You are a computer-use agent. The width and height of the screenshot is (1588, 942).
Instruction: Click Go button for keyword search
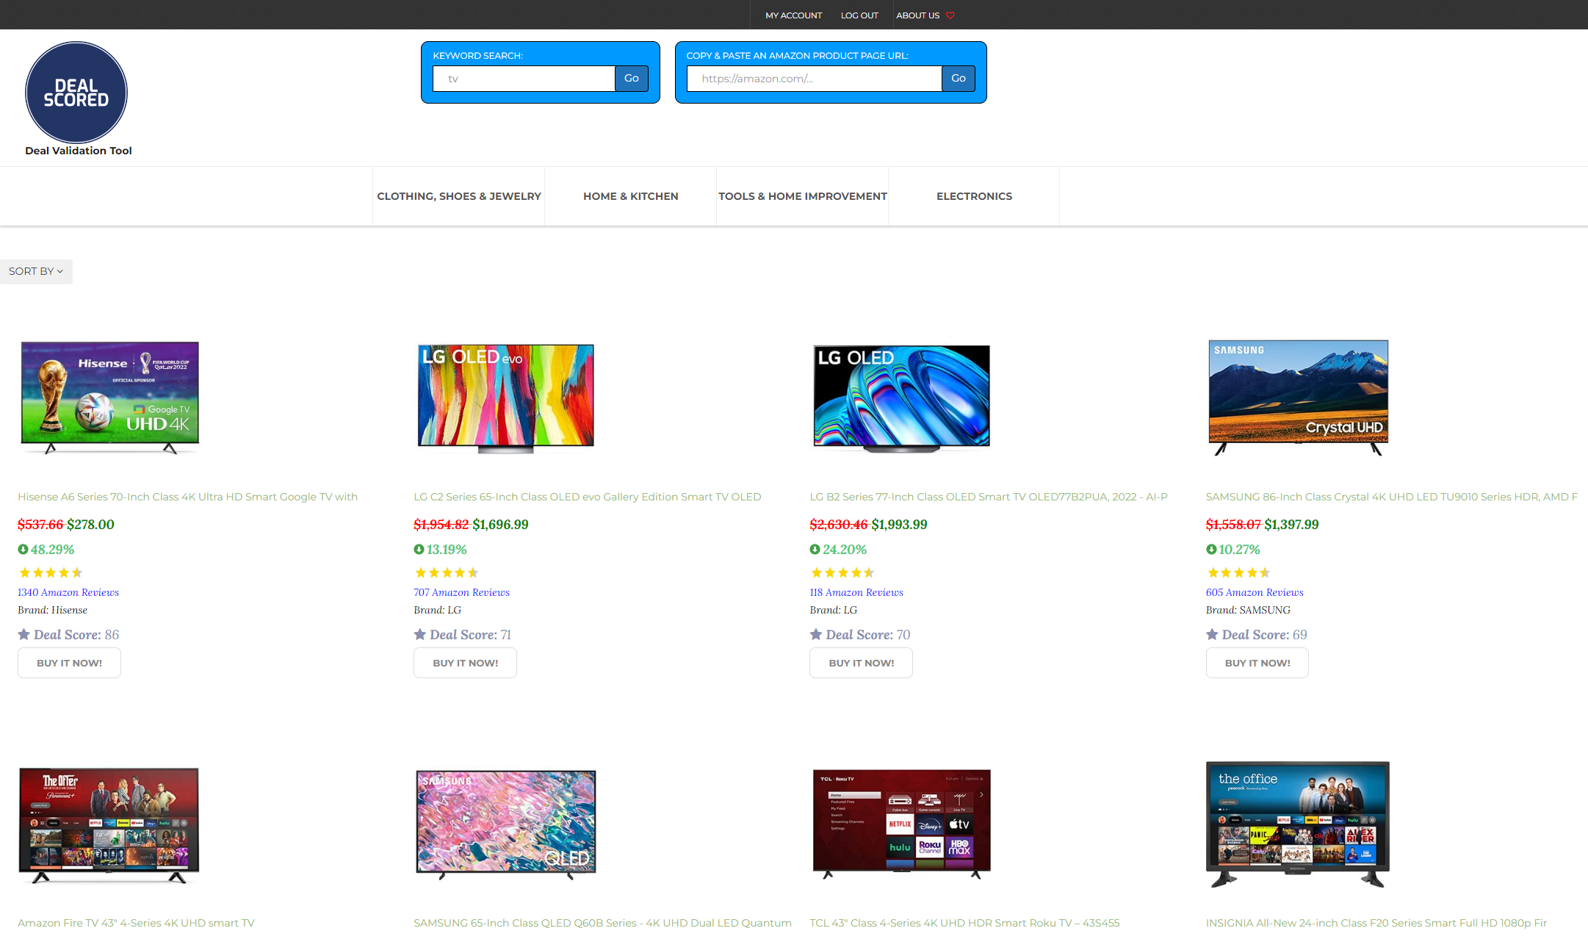coord(632,79)
